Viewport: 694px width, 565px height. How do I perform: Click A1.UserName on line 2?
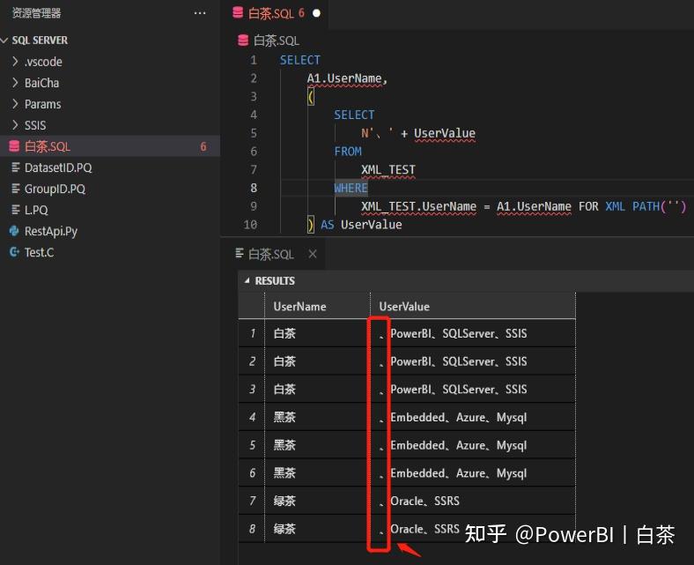pyautogui.click(x=344, y=78)
